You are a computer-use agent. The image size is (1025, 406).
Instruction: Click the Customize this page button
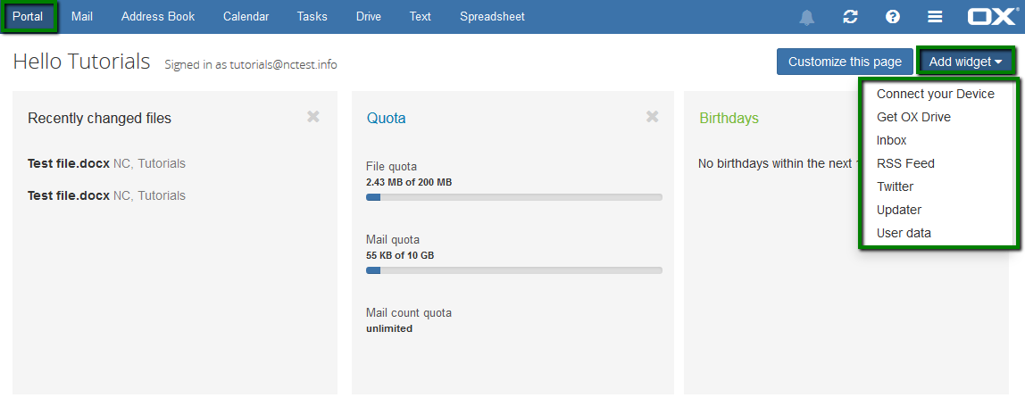point(845,62)
